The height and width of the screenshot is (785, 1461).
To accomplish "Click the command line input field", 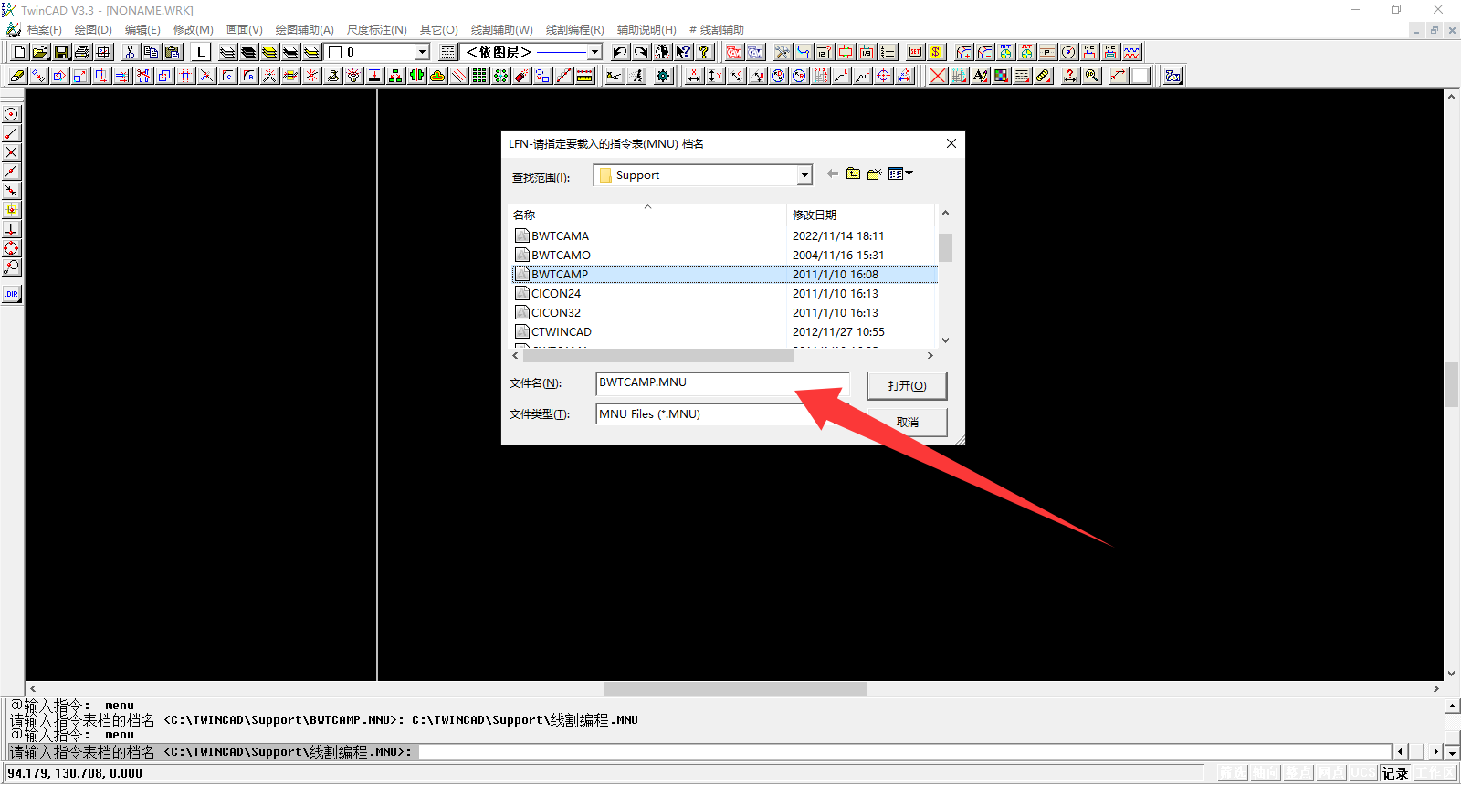I will 904,752.
